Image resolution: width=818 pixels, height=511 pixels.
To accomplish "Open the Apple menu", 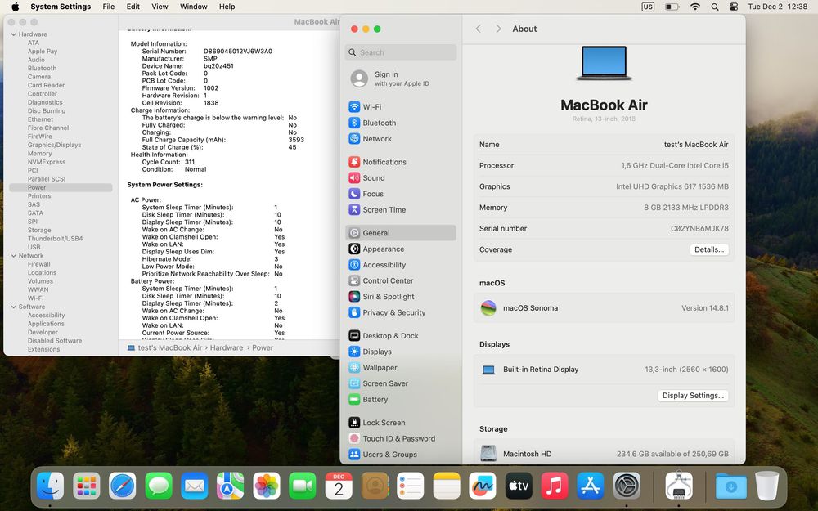I will pyautogui.click(x=15, y=7).
